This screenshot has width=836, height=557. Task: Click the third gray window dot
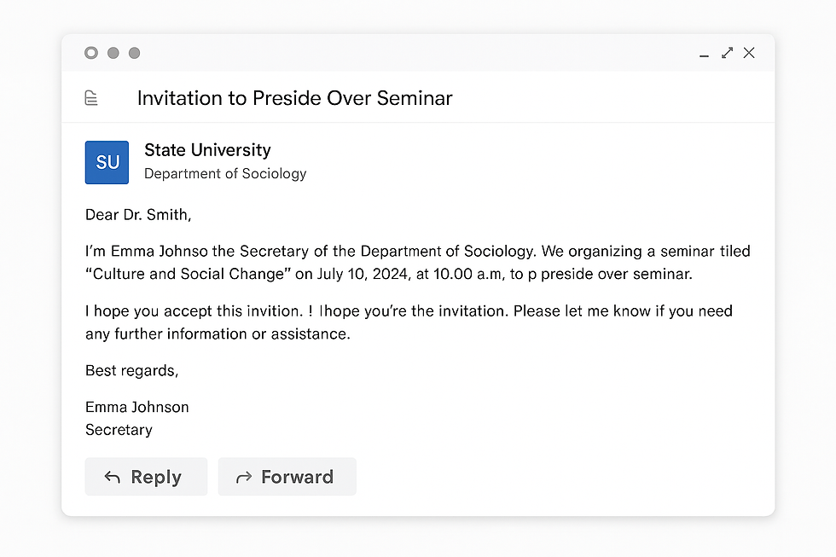134,52
